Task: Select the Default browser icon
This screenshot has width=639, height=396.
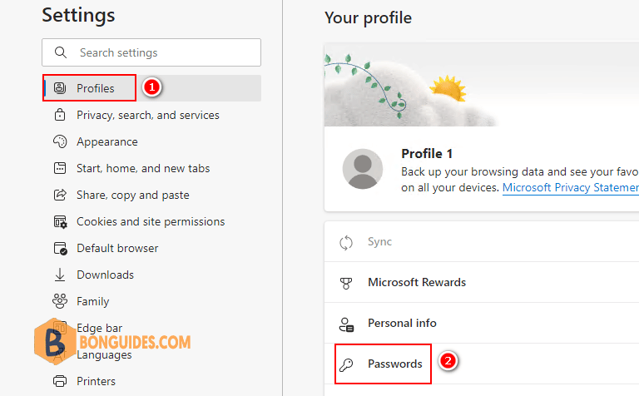Action: pos(60,248)
